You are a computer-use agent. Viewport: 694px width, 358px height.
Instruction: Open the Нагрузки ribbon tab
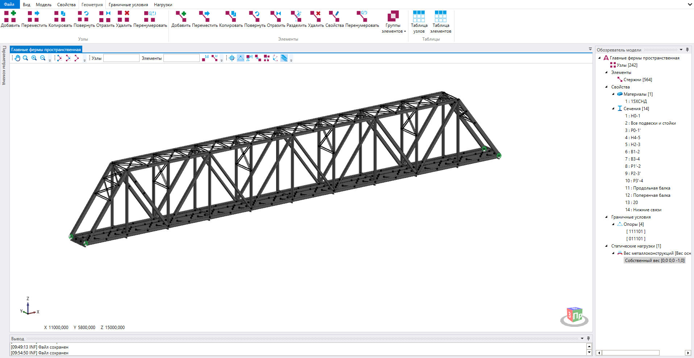coord(163,5)
